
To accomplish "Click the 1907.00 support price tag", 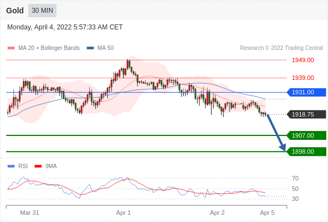I will click(x=306, y=135).
